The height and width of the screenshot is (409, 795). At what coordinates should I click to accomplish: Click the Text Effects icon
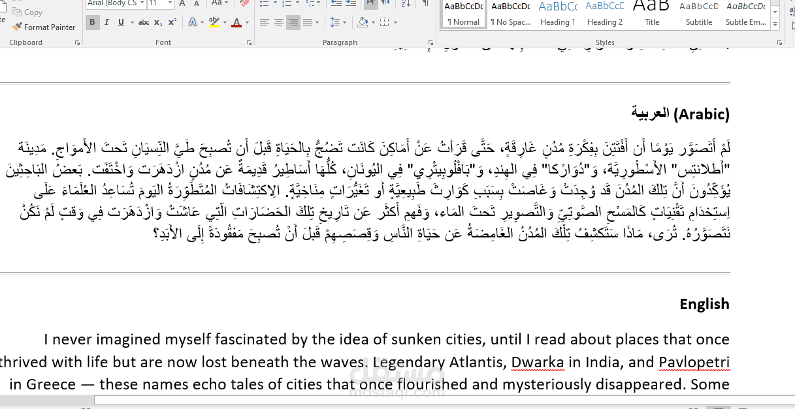click(192, 22)
